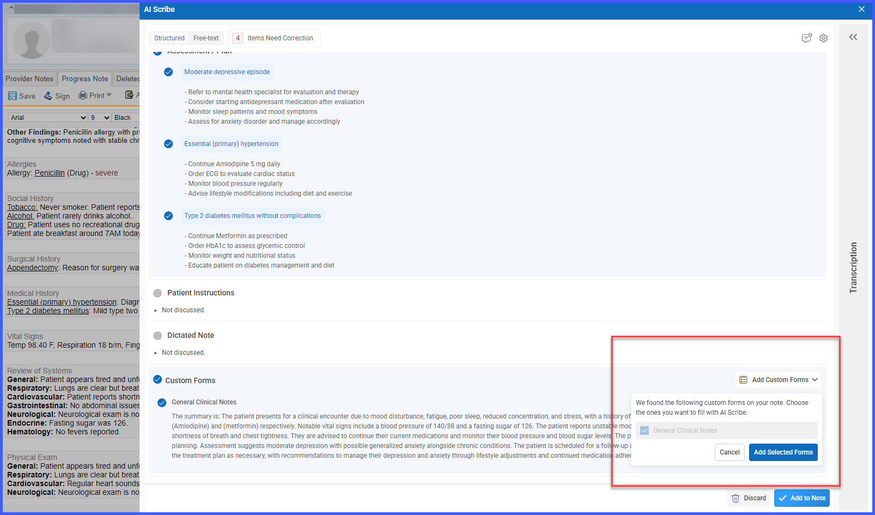The width and height of the screenshot is (875, 515).
Task: Open the Arial font dropdown
Action: [48, 118]
